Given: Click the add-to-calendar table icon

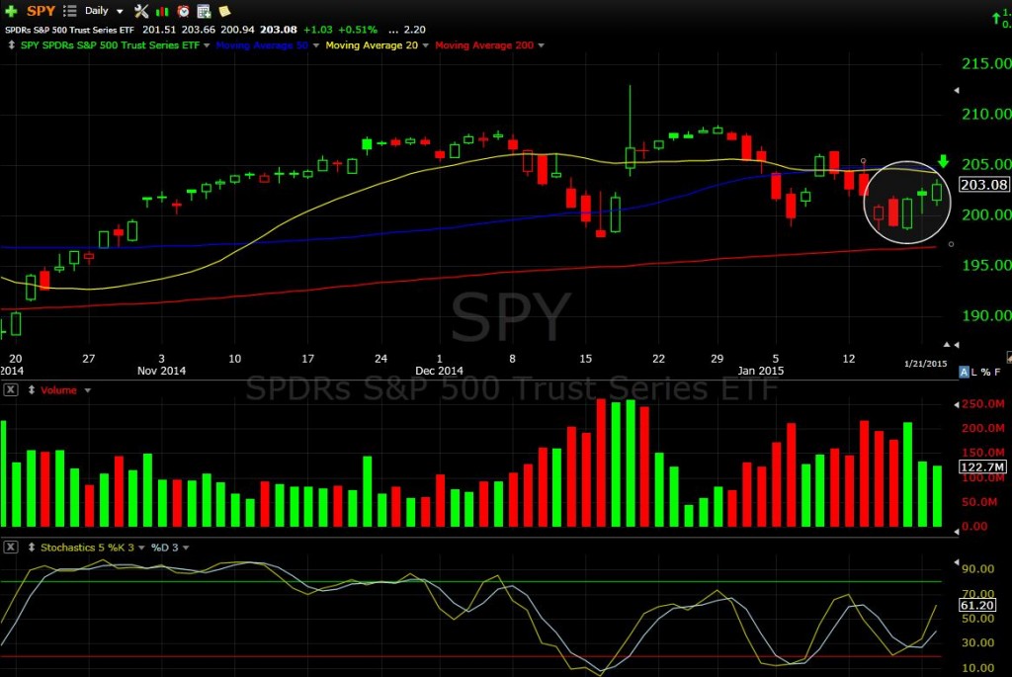Looking at the screenshot, I should coord(204,11).
